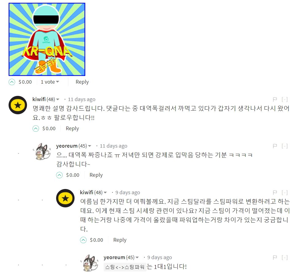Screen dimensions: 292x272
Task: Flag yeoreum's 9 days ago comment
Action: point(275,258)
